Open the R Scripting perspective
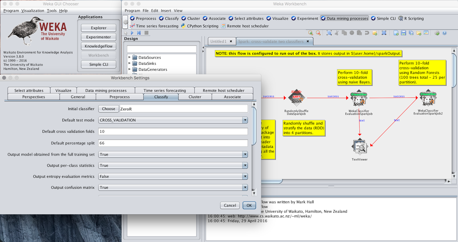 tap(411, 18)
